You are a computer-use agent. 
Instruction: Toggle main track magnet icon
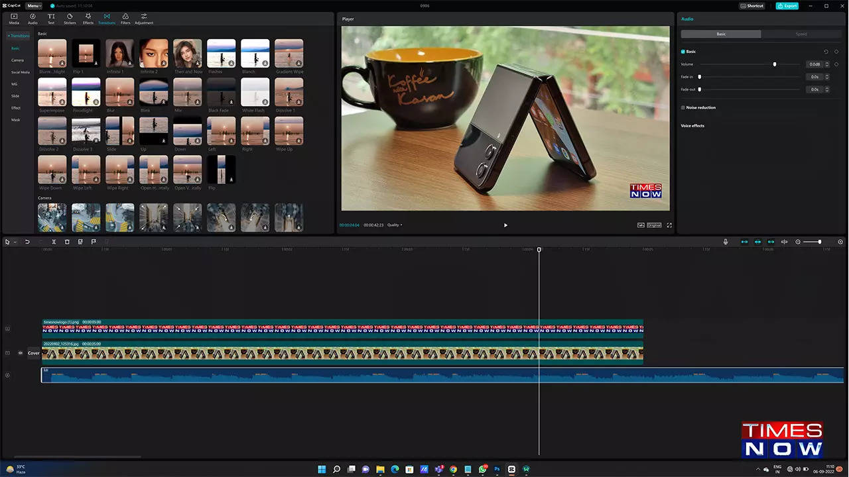point(744,242)
